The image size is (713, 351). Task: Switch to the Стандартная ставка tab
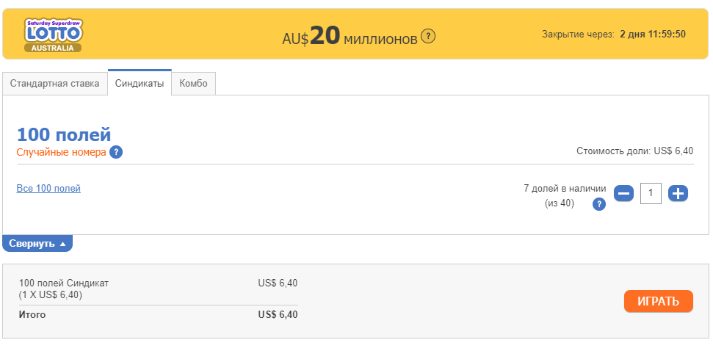[55, 84]
